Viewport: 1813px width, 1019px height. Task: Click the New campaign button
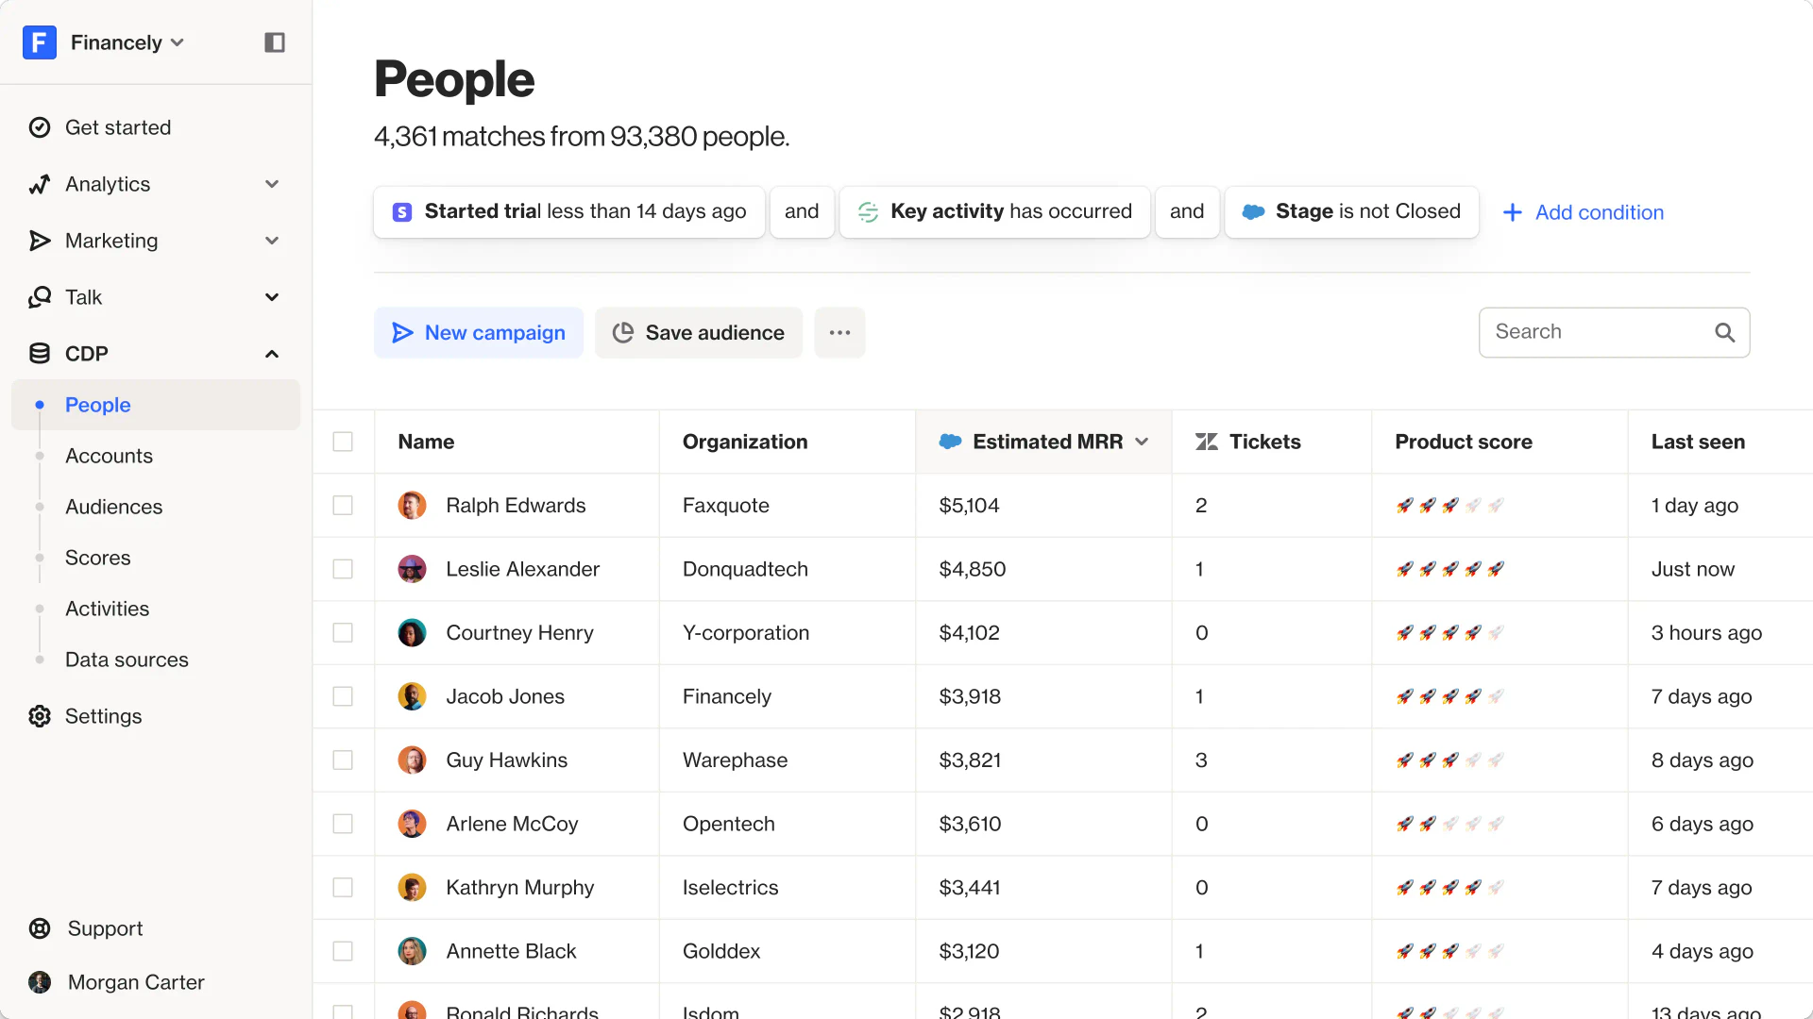pos(479,332)
